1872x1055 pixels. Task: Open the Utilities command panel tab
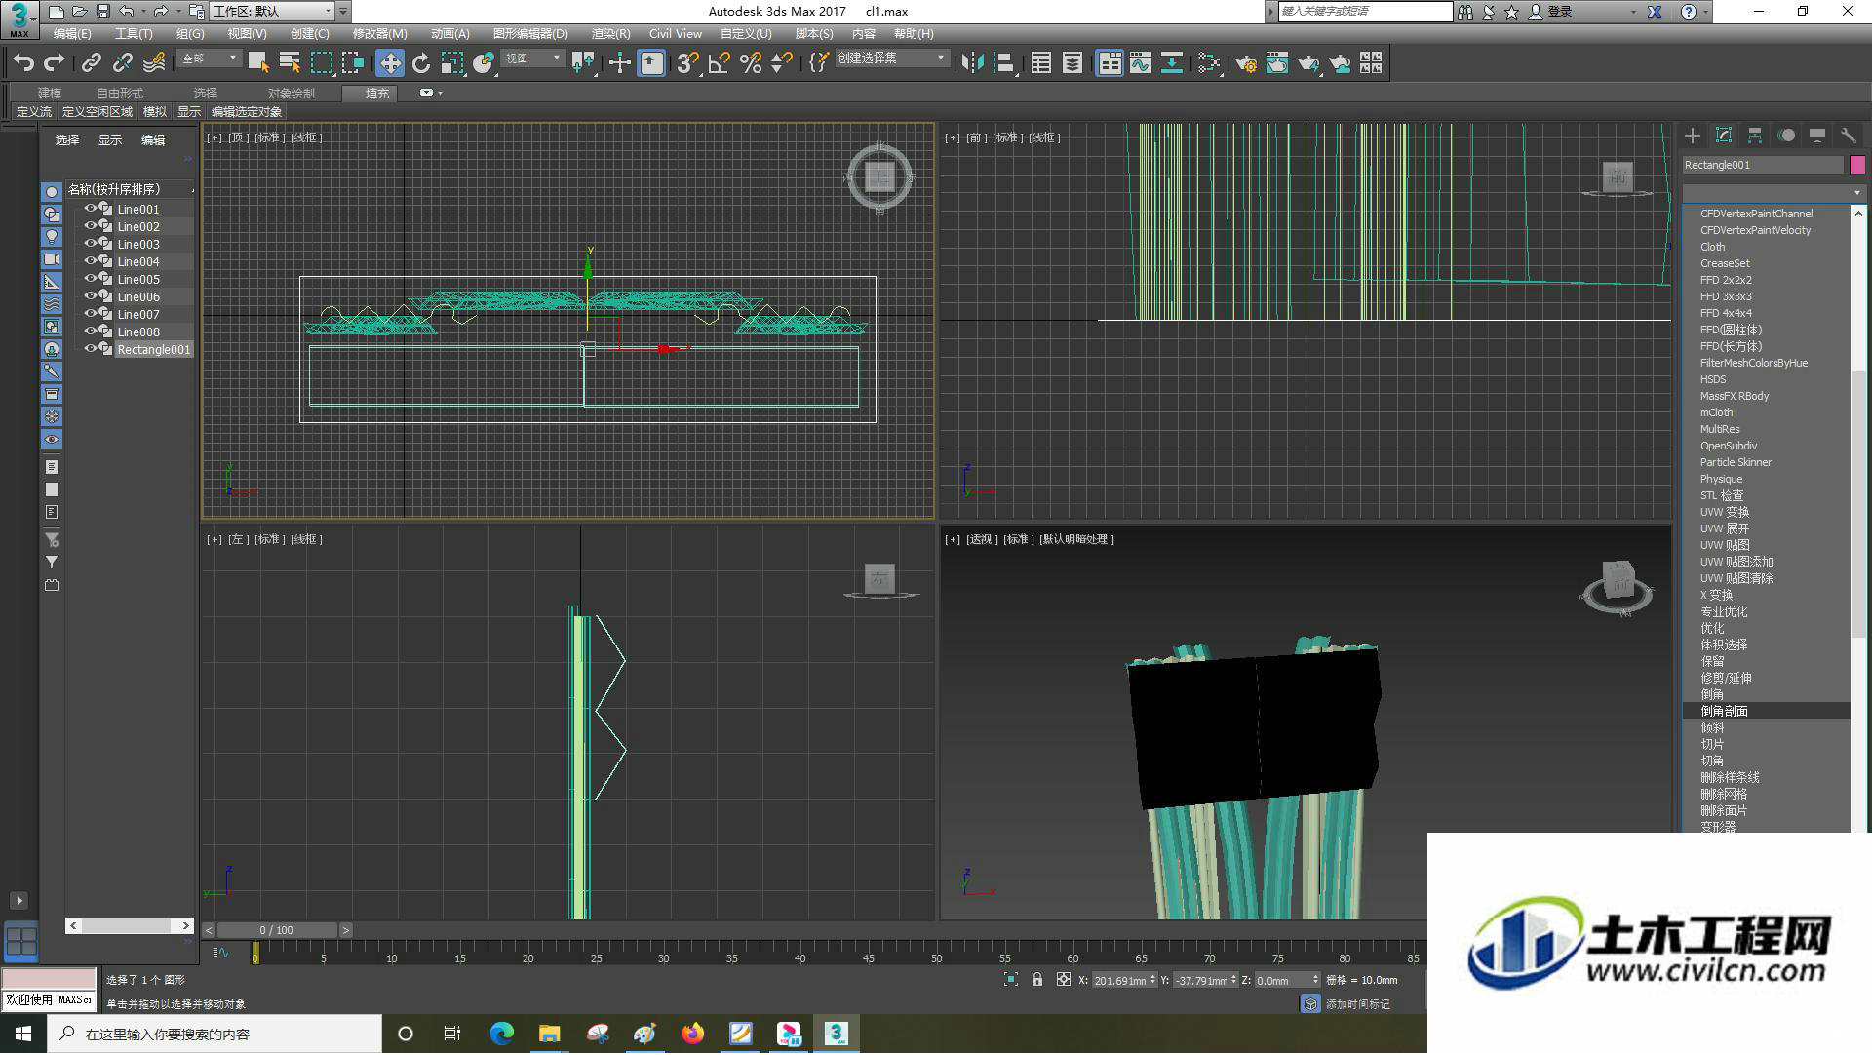pyautogui.click(x=1849, y=136)
